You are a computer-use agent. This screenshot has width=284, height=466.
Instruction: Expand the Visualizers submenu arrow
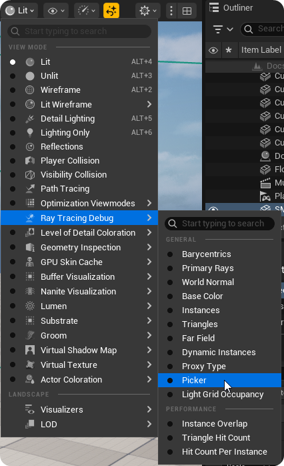149,409
